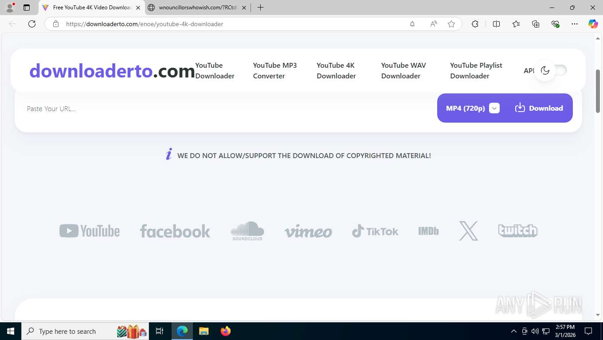Viewport: 603px width, 340px height.
Task: Click the Download button
Action: click(x=539, y=108)
